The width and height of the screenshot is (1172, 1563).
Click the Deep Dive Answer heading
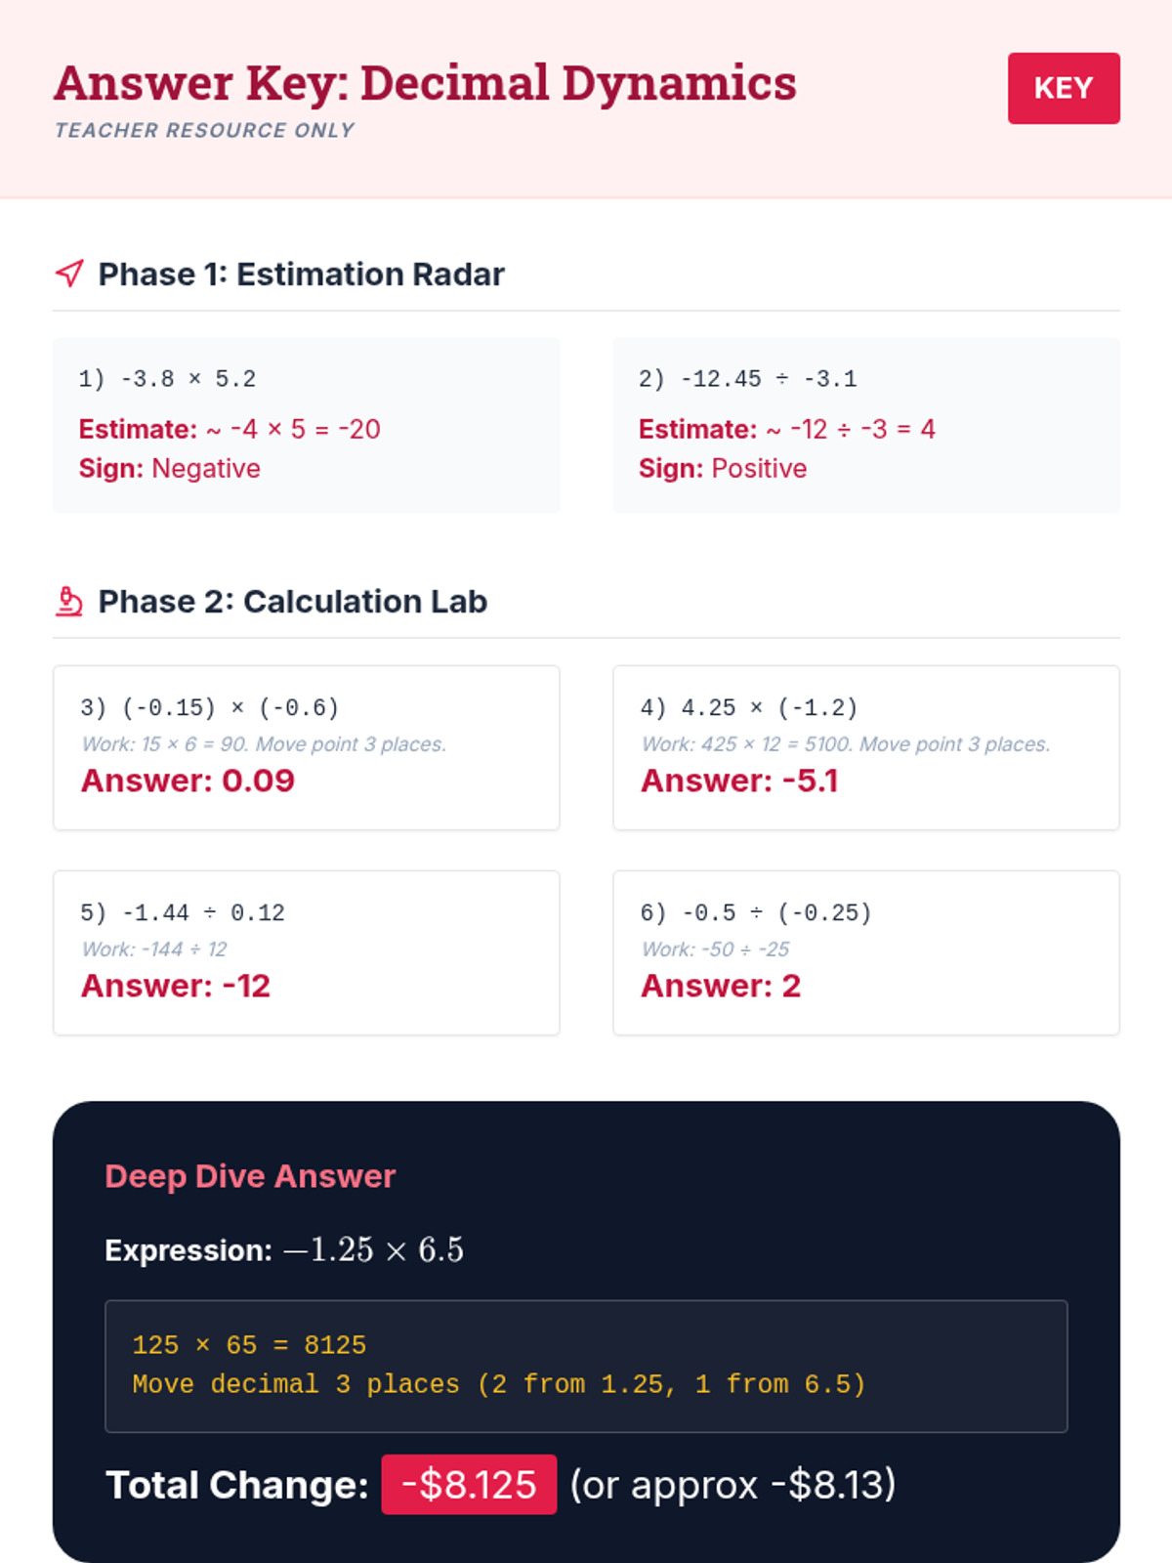pos(250,1176)
